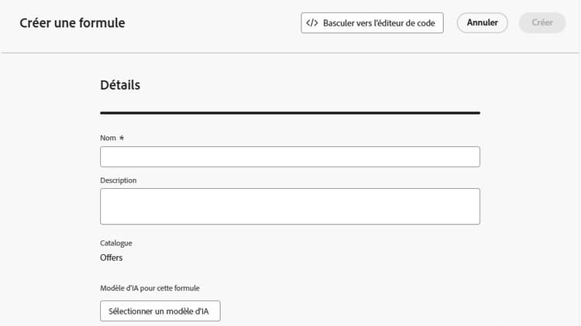The height and width of the screenshot is (326, 581).
Task: Select the Offers catalogue value
Action: tap(111, 257)
